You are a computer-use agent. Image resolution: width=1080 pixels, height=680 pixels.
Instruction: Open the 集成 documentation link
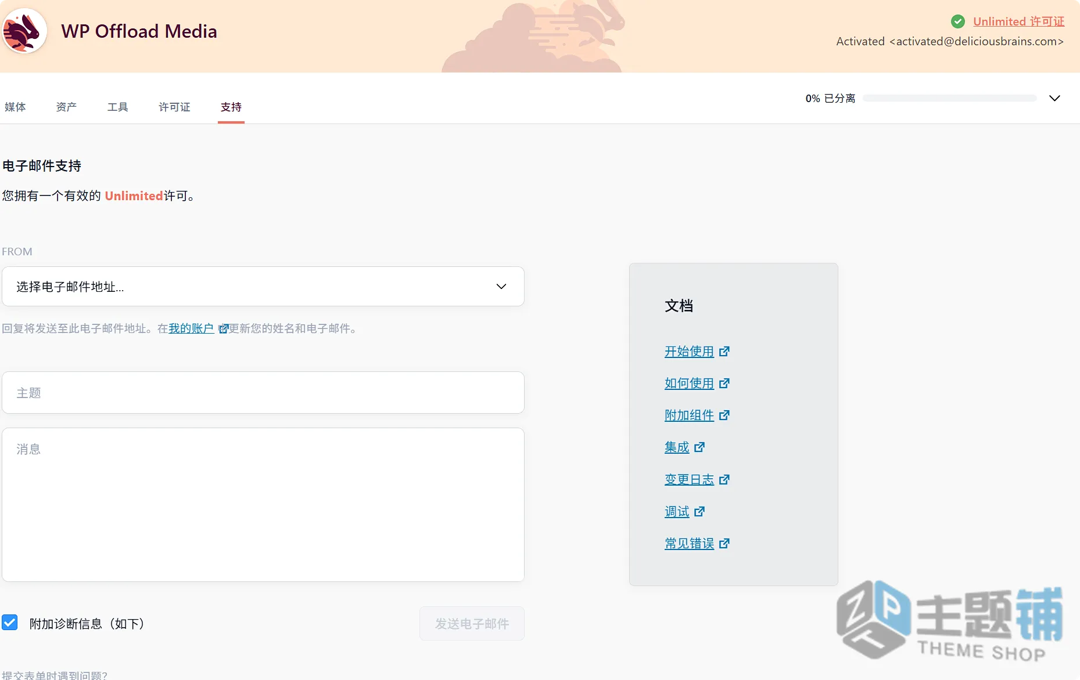677,447
